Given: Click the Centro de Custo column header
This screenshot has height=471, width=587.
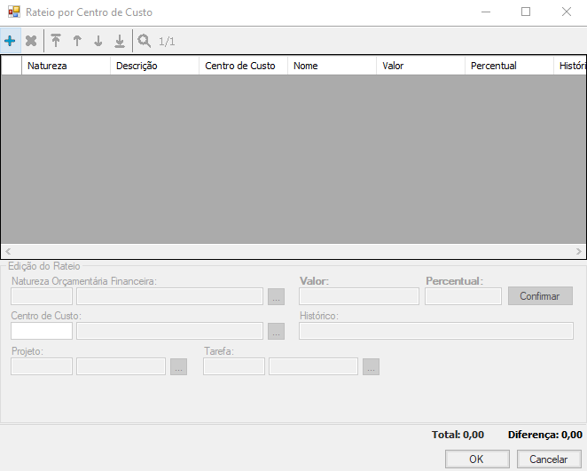Looking at the screenshot, I should pos(243,66).
